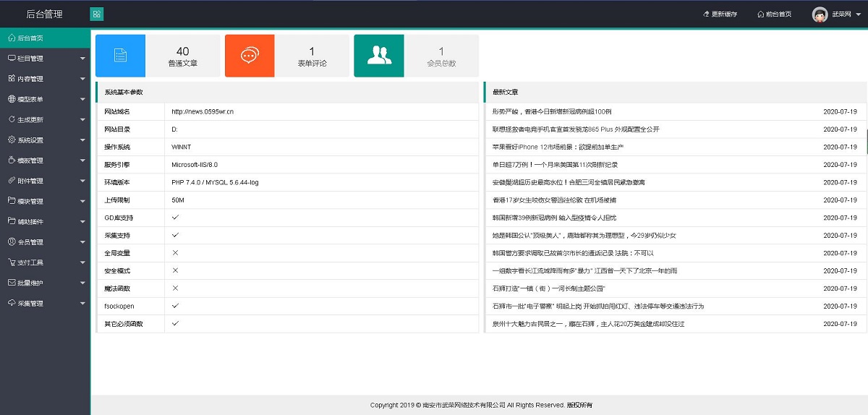Click the globe icon beside 模型表单

click(12, 99)
